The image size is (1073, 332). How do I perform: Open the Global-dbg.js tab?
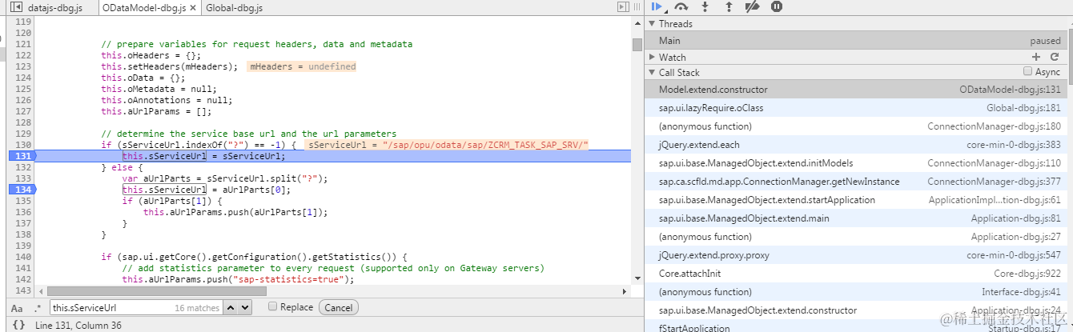(234, 8)
